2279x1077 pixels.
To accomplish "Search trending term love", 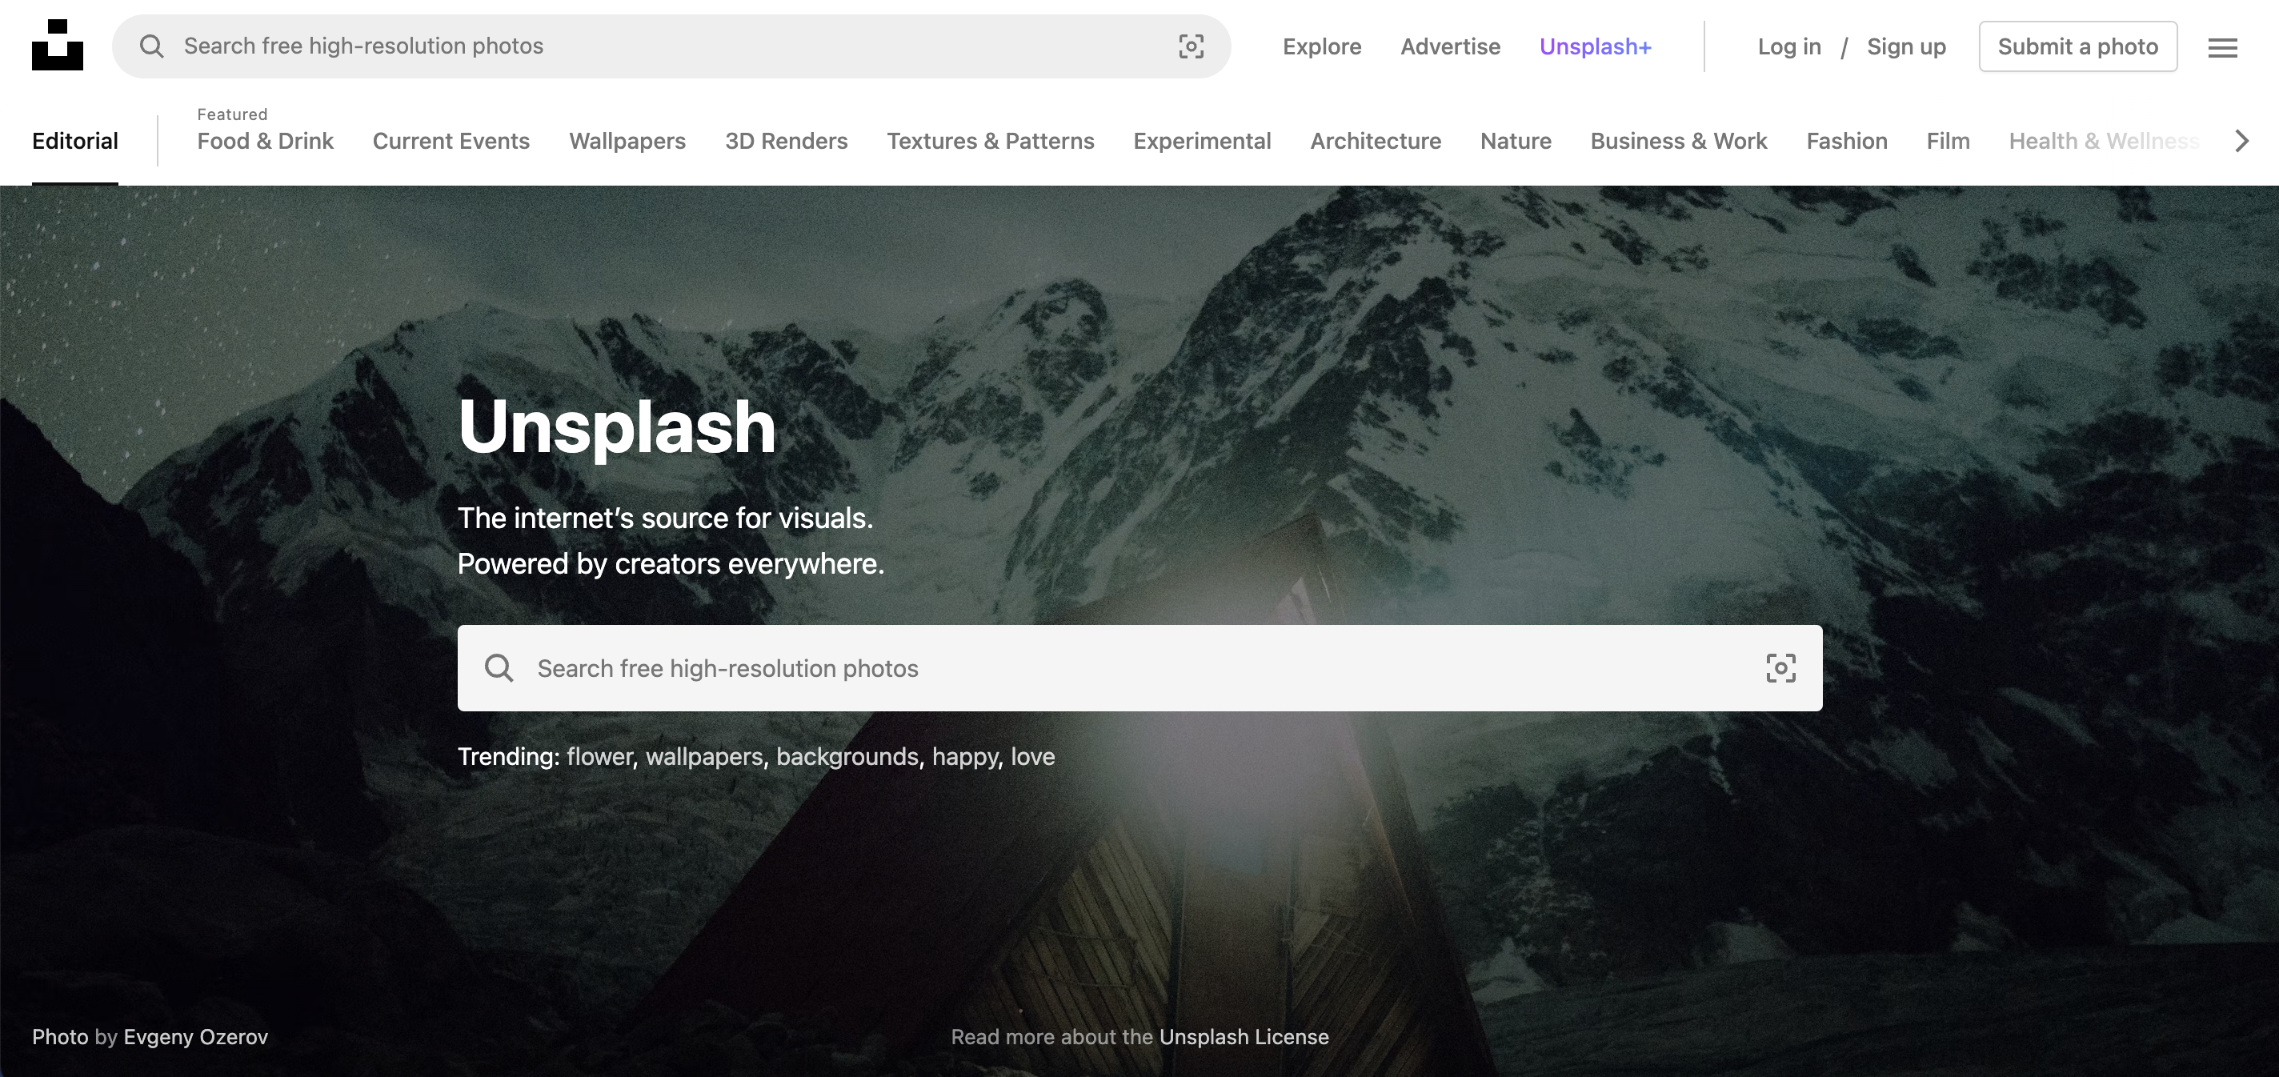I will click(x=1033, y=757).
